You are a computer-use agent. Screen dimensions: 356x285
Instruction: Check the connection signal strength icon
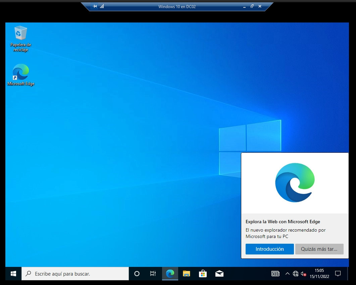pos(102,6)
